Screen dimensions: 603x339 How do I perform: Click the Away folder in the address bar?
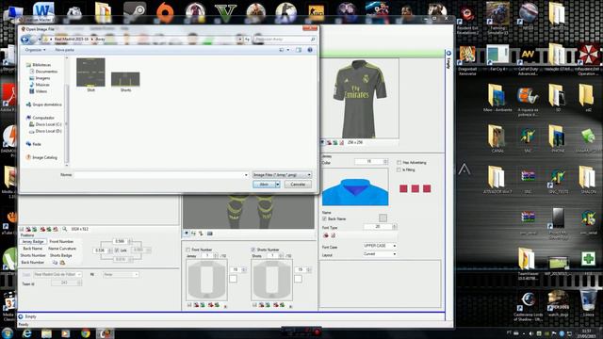pyautogui.click(x=101, y=40)
